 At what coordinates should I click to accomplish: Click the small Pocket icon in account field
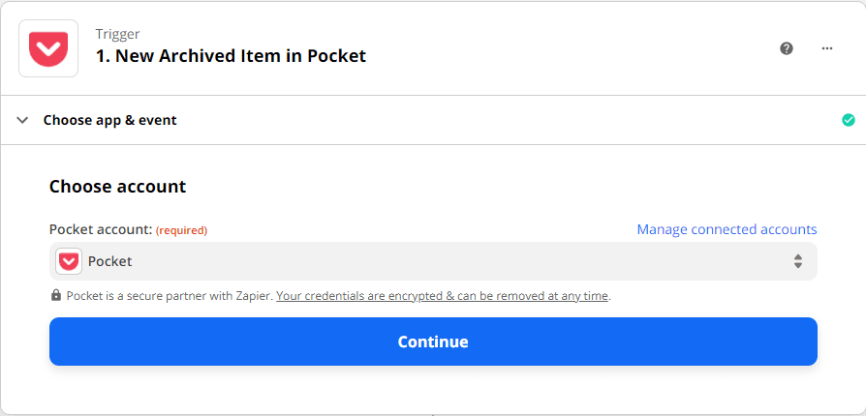pyautogui.click(x=69, y=261)
